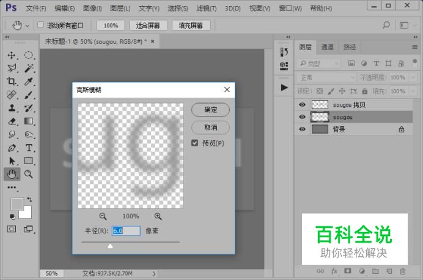Open the layer filter type 类型 dropdown
The width and height of the screenshot is (423, 280).
[319, 63]
